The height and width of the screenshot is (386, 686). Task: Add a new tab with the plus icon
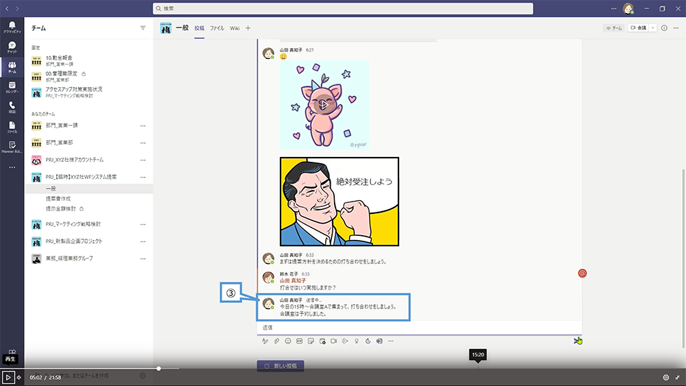coord(248,28)
